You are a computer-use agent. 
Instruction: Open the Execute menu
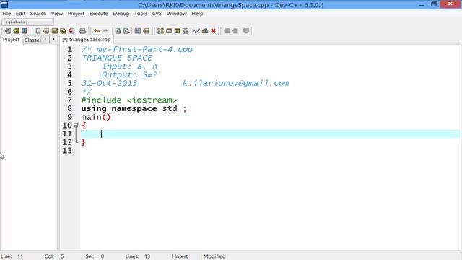click(x=99, y=14)
